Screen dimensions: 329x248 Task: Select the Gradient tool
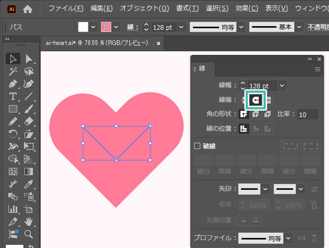click(29, 171)
